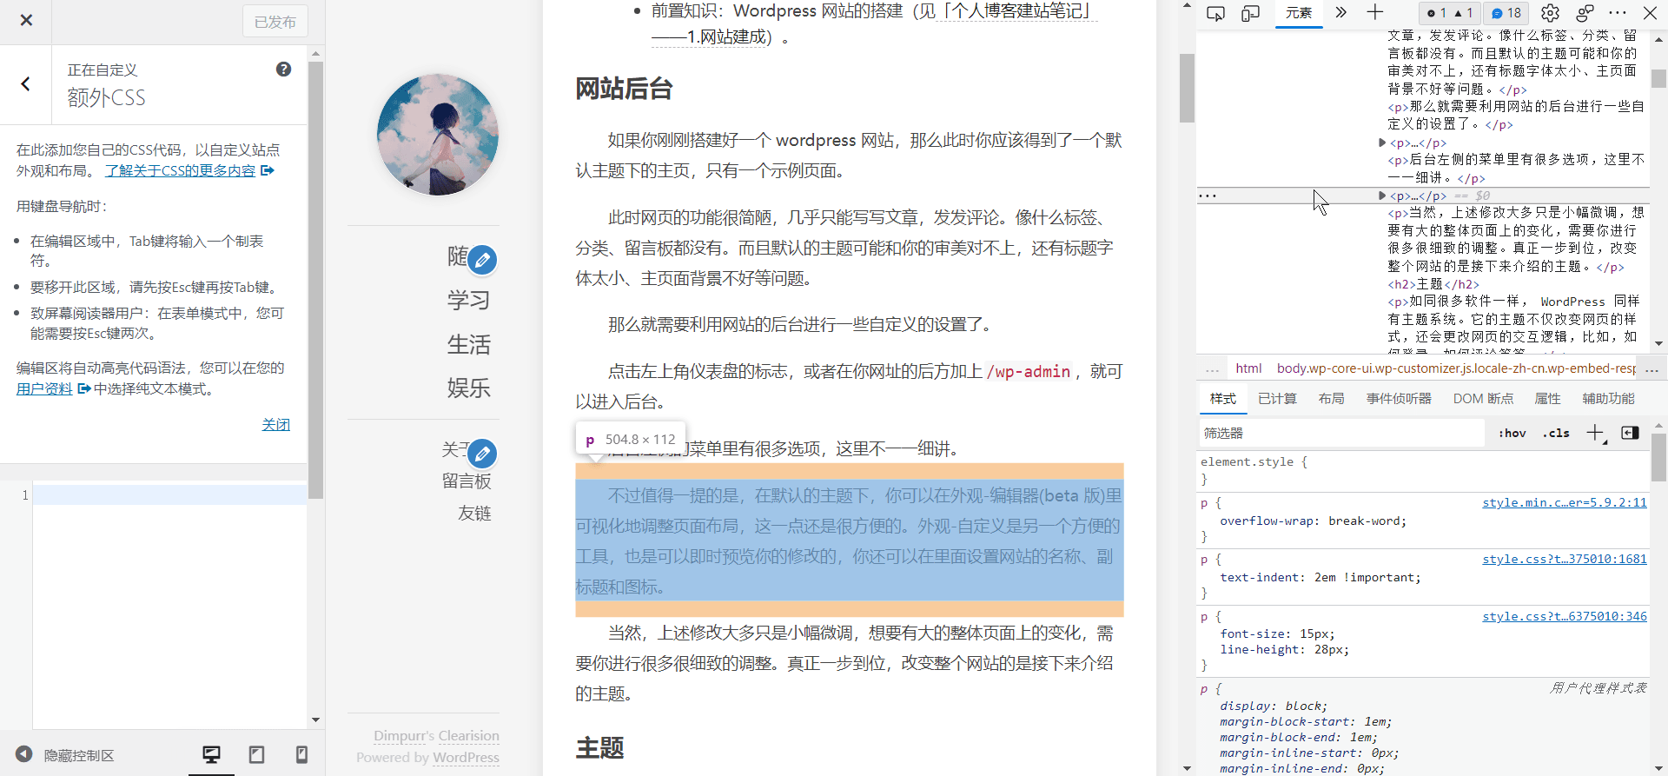Select html in the DOM breadcrumb
This screenshot has width=1668, height=776.
pyautogui.click(x=1248, y=368)
